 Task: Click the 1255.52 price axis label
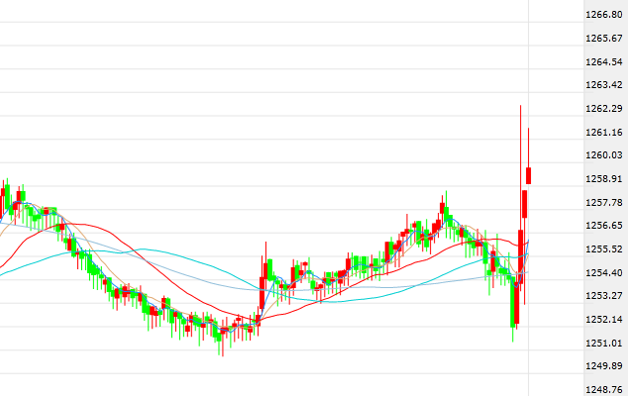(603, 248)
